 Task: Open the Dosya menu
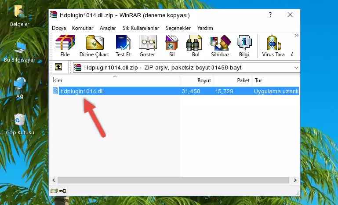coord(59,28)
